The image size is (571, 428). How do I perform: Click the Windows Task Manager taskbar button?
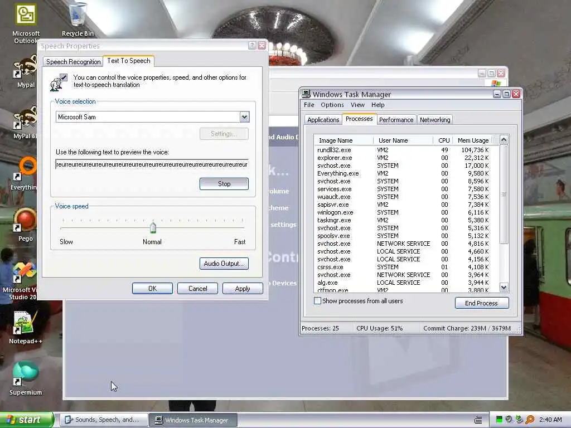pyautogui.click(x=193, y=420)
